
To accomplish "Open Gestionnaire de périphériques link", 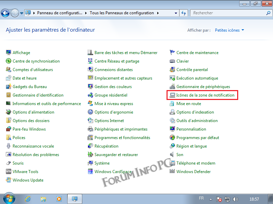I will (203, 87).
